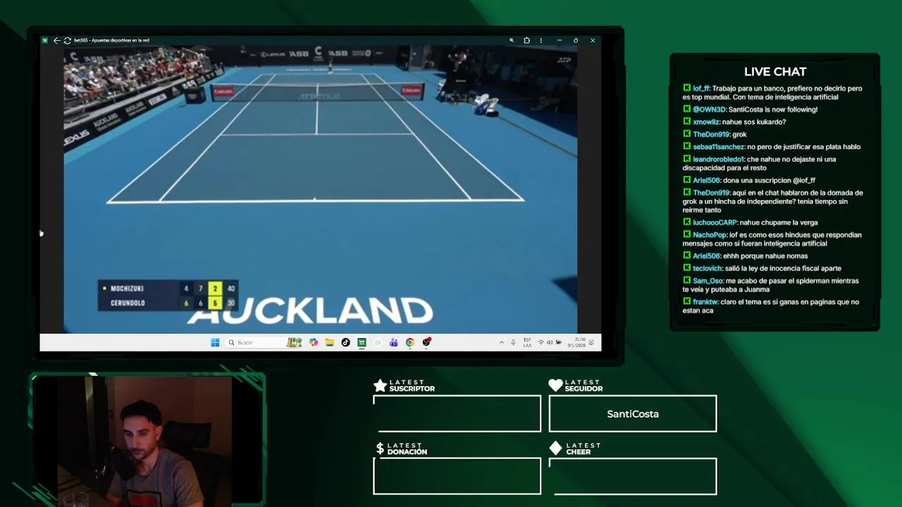Open the volume speaker icon in tray
This screenshot has width=902, height=507.
(x=550, y=342)
